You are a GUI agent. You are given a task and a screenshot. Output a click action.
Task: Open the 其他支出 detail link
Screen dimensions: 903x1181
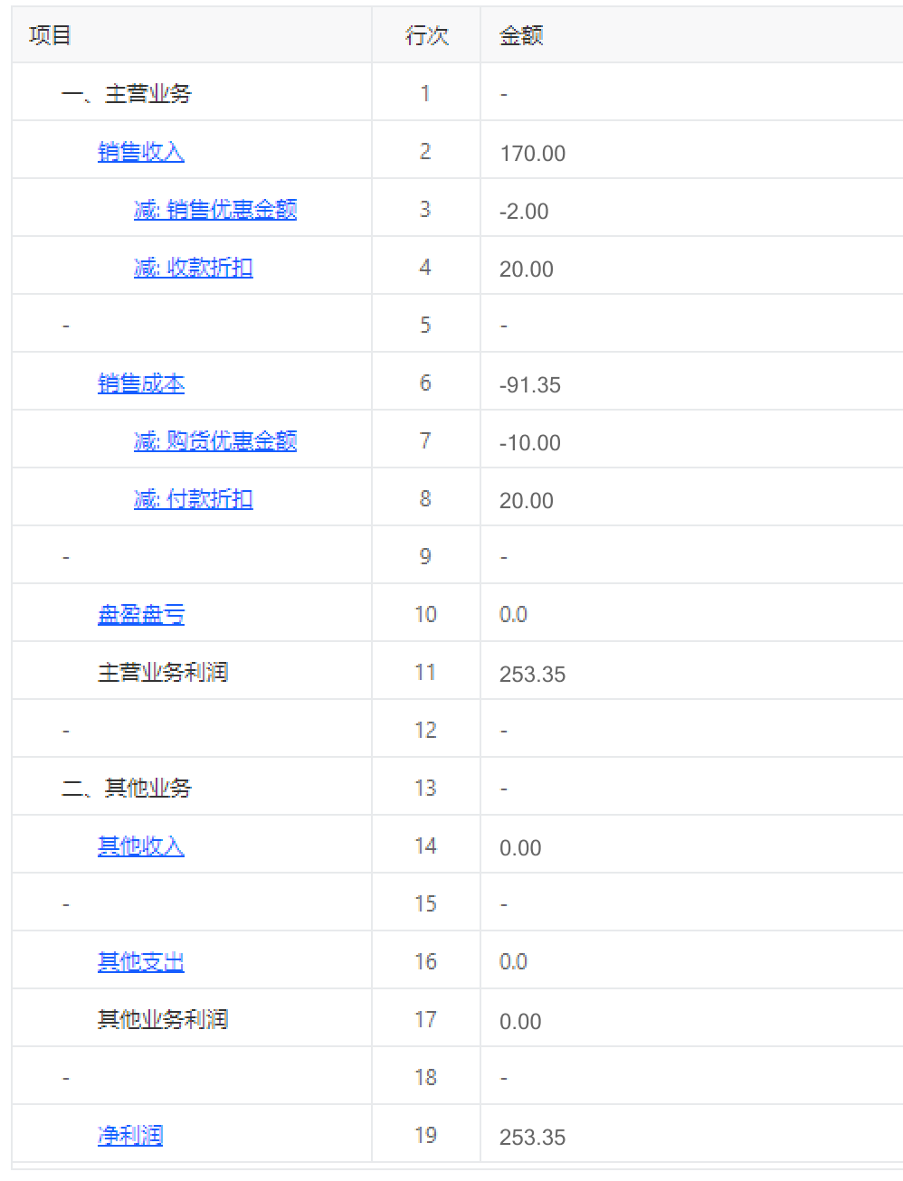(140, 962)
